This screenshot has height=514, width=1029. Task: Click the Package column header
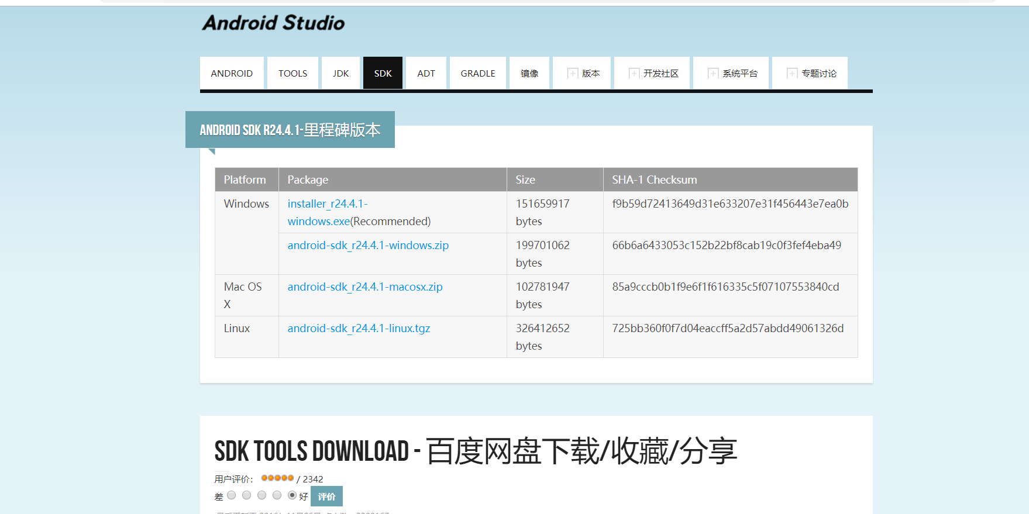[x=393, y=180]
